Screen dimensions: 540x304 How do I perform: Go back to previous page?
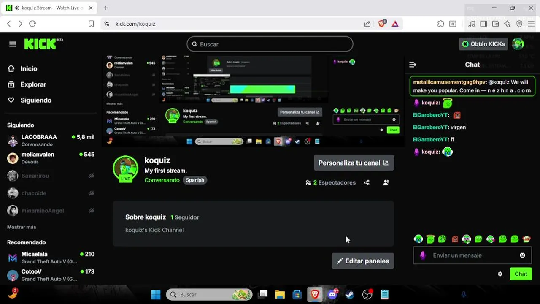click(9, 24)
